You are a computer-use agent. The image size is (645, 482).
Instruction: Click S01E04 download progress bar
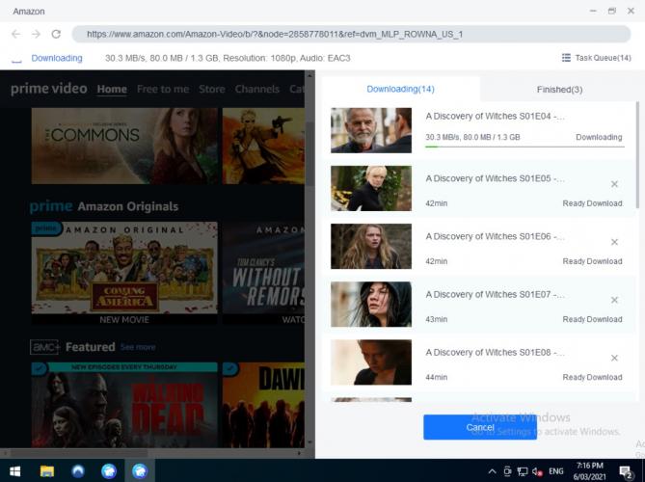(524, 147)
